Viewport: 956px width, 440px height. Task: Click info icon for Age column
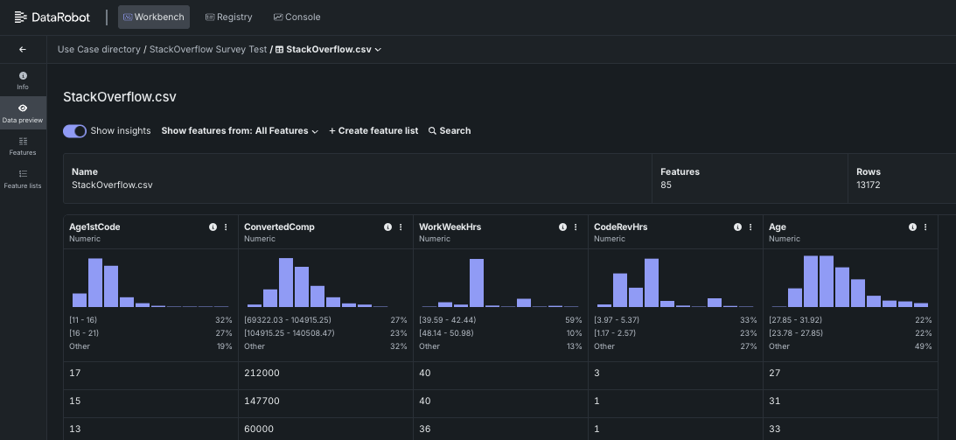912,227
